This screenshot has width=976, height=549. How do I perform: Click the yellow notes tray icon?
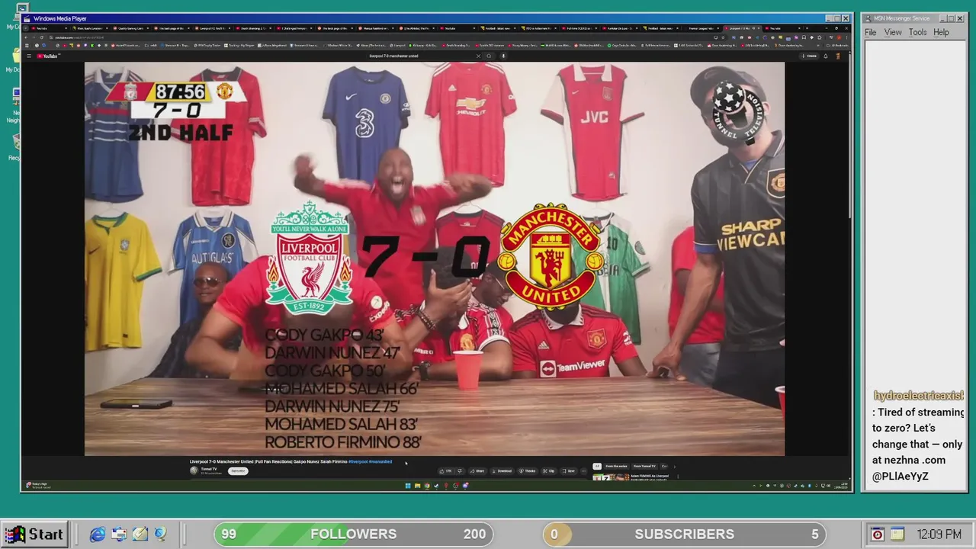pos(897,535)
